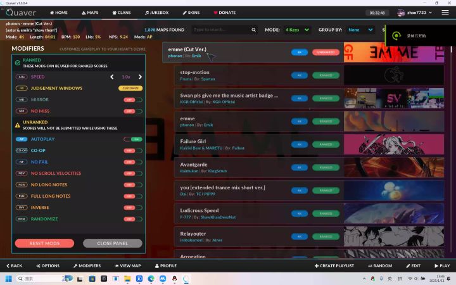The height and width of the screenshot is (285, 456).
Task: Open the DONATE tab
Action: coord(224,13)
